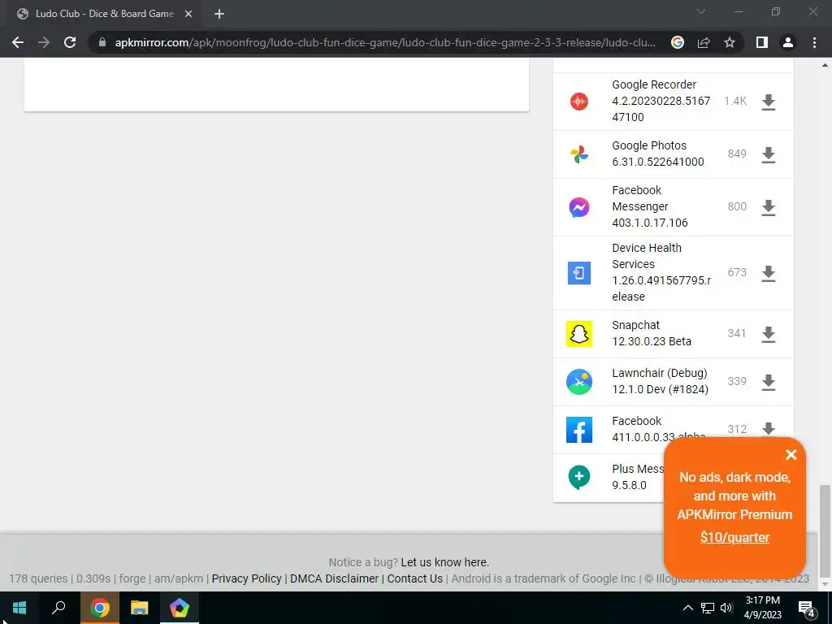Go back to the previous page
The image size is (832, 624).
coord(18,42)
